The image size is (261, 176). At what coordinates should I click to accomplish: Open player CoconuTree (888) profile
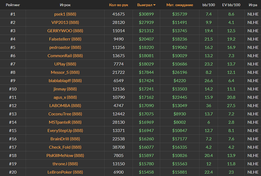tap(65, 114)
